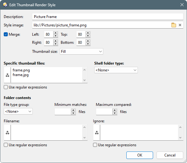This screenshot has width=187, height=163.
Task: Decrease Maximum compared files count
Action: tap(115, 113)
